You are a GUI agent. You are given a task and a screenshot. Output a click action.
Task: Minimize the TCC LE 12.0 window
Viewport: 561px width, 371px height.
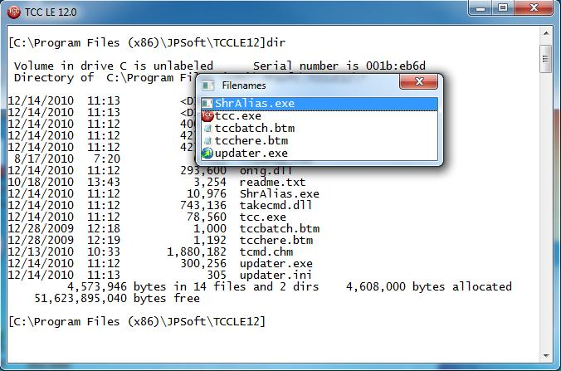click(481, 7)
